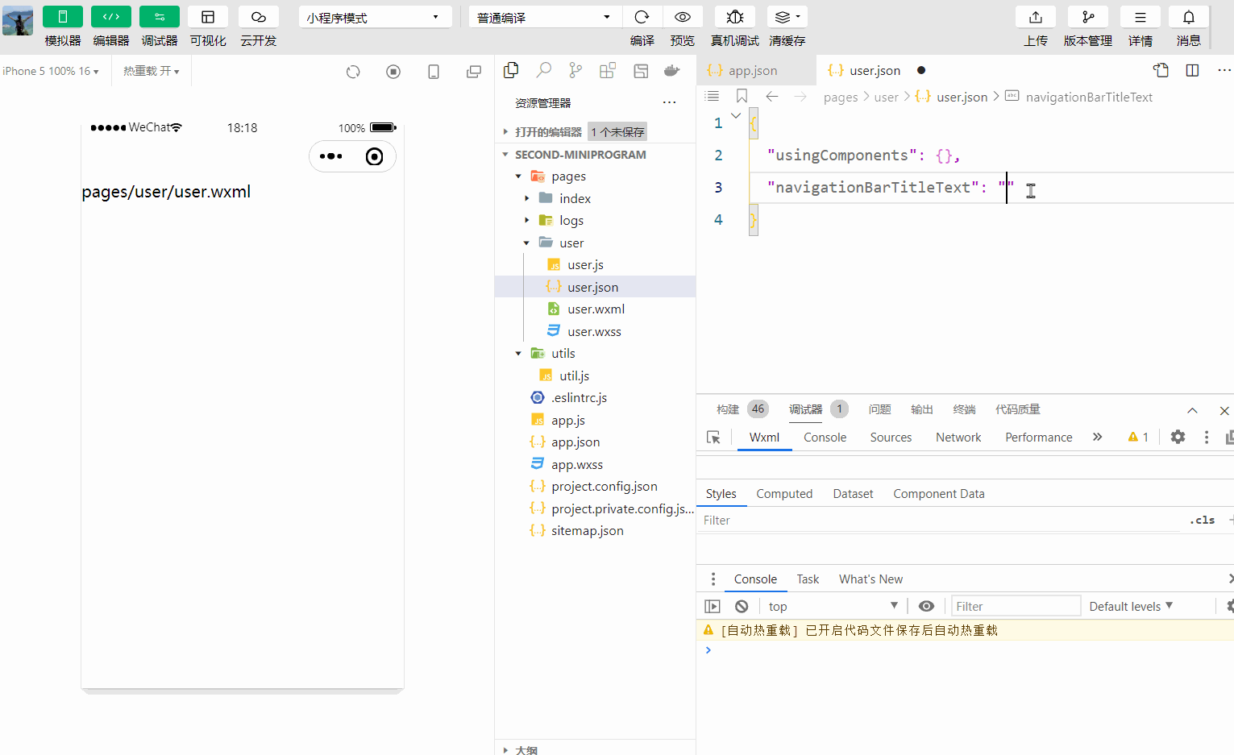Screen dimensions: 1234x755
Task: Open user.wxml in the file tree
Action: point(596,309)
